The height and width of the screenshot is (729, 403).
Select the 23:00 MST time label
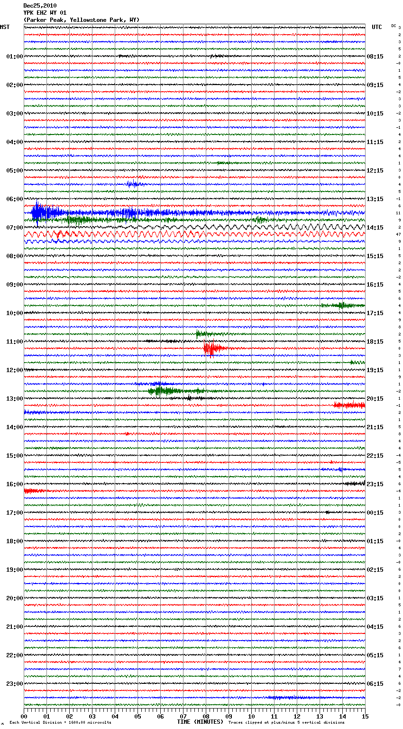(14, 684)
